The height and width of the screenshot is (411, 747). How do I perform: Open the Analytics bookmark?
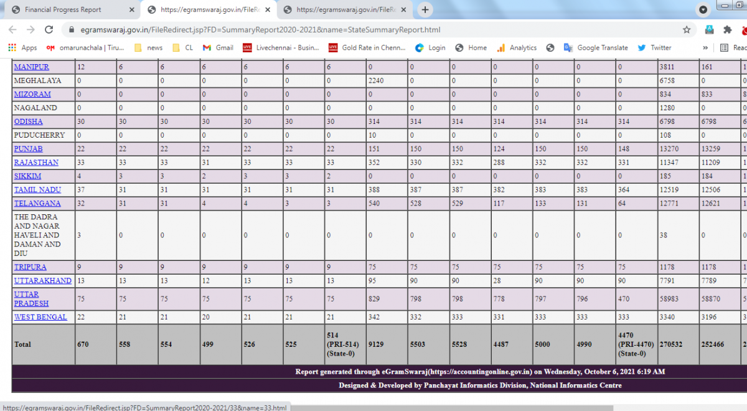(517, 48)
